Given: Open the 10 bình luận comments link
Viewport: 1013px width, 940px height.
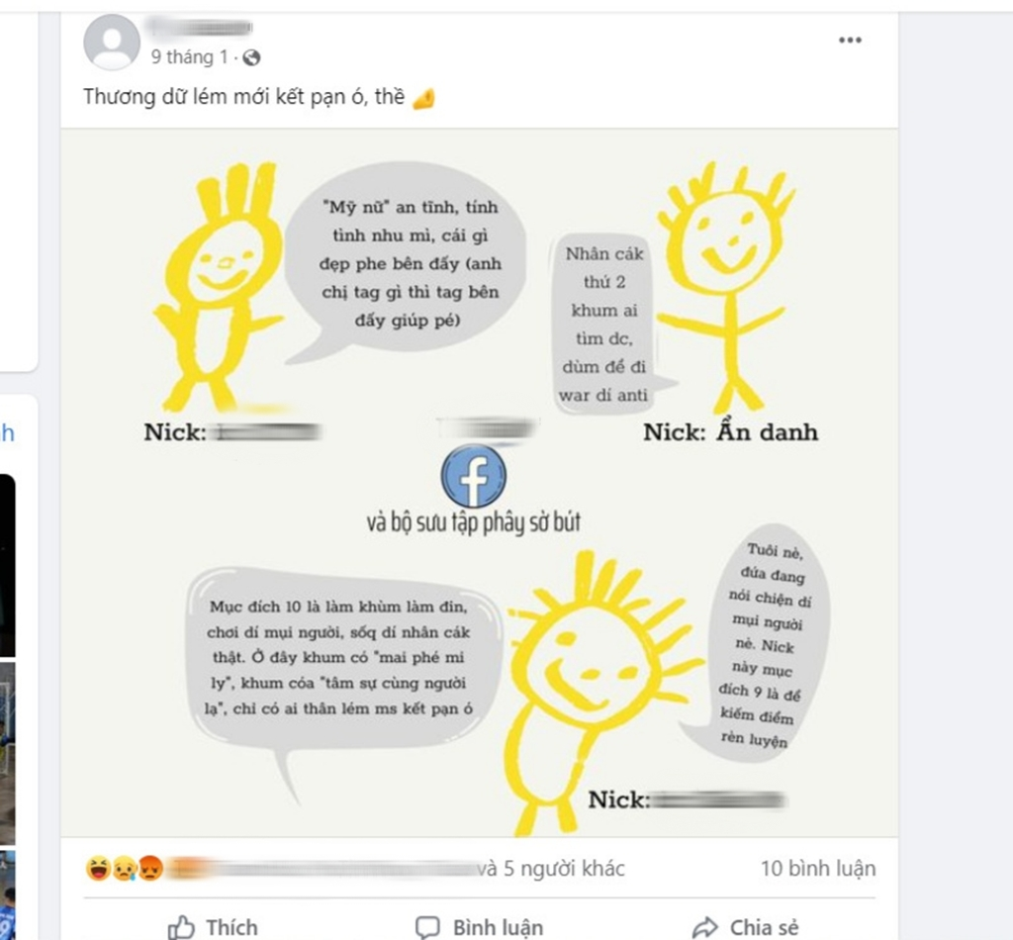Looking at the screenshot, I should pos(818,869).
